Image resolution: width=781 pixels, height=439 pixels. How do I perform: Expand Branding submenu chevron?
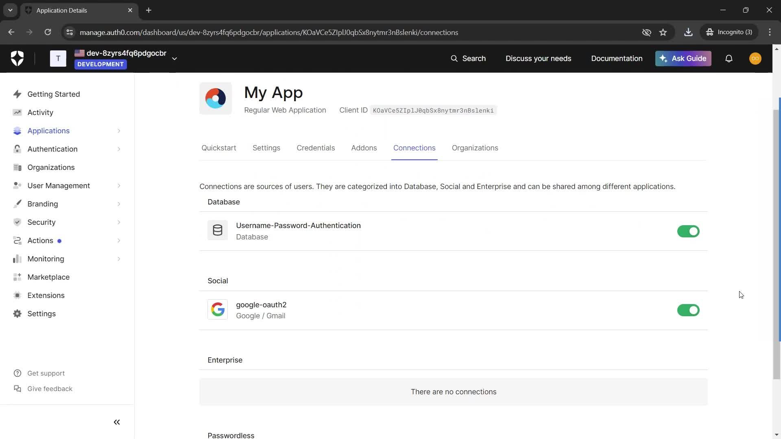click(x=119, y=204)
